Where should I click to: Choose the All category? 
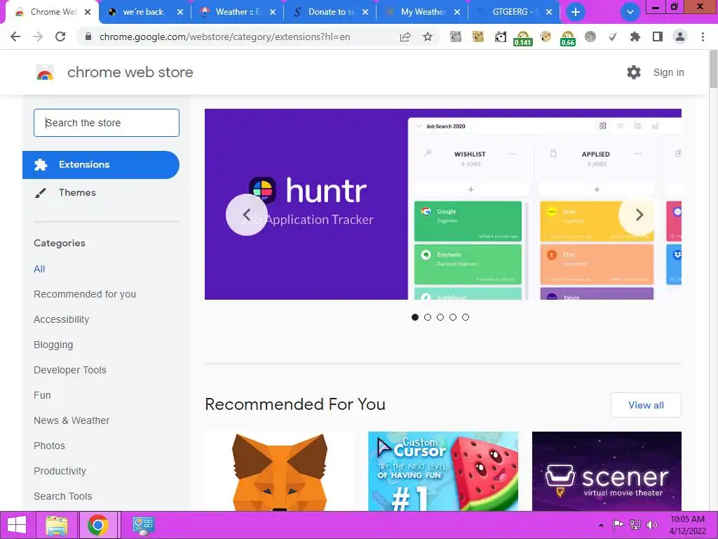(x=39, y=269)
